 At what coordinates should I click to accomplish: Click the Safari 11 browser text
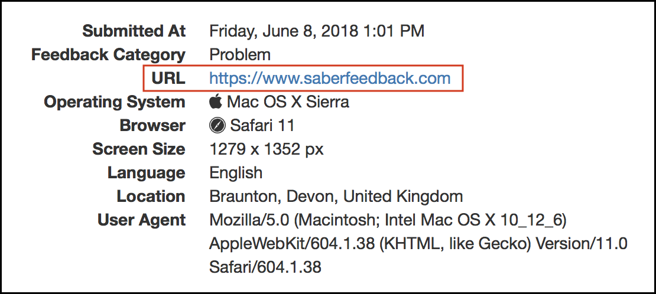tap(262, 125)
